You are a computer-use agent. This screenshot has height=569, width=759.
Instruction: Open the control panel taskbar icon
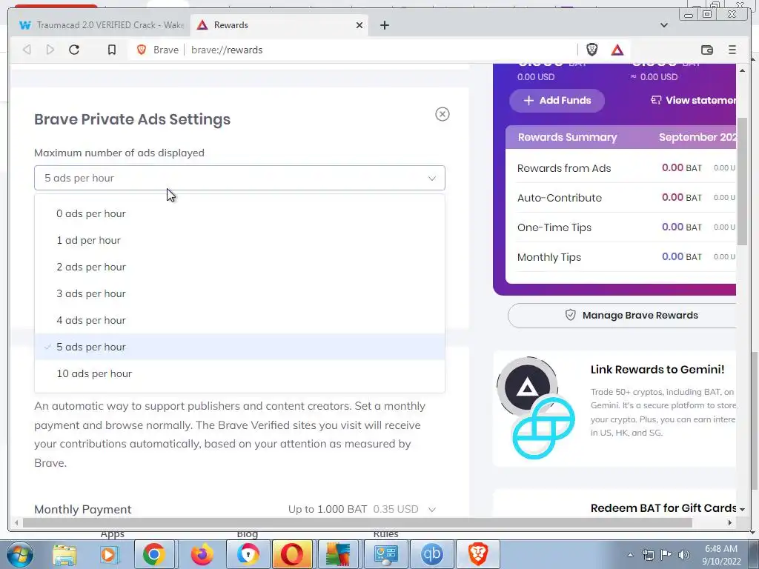click(x=385, y=554)
